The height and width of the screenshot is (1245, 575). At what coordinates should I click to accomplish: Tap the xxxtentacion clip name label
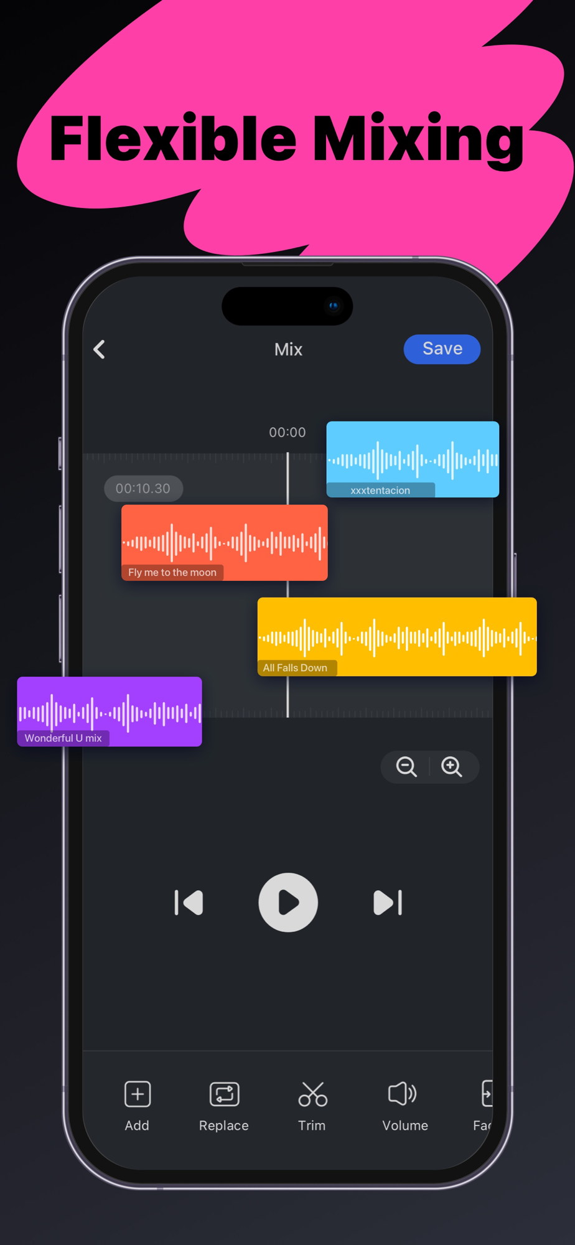point(380,491)
